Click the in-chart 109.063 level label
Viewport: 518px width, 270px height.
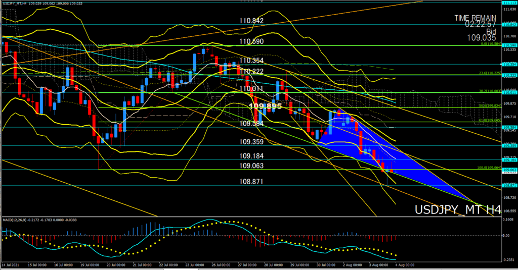pos(251,166)
